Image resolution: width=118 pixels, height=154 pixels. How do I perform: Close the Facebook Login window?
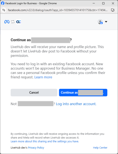113,3
